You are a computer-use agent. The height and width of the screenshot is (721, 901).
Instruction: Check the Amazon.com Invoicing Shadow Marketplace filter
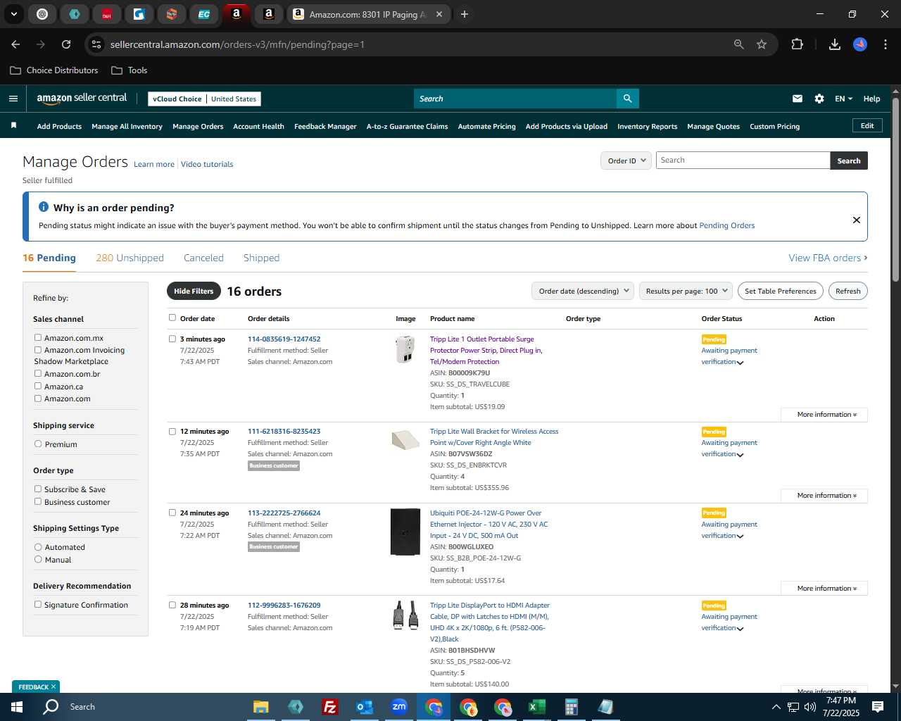38,350
